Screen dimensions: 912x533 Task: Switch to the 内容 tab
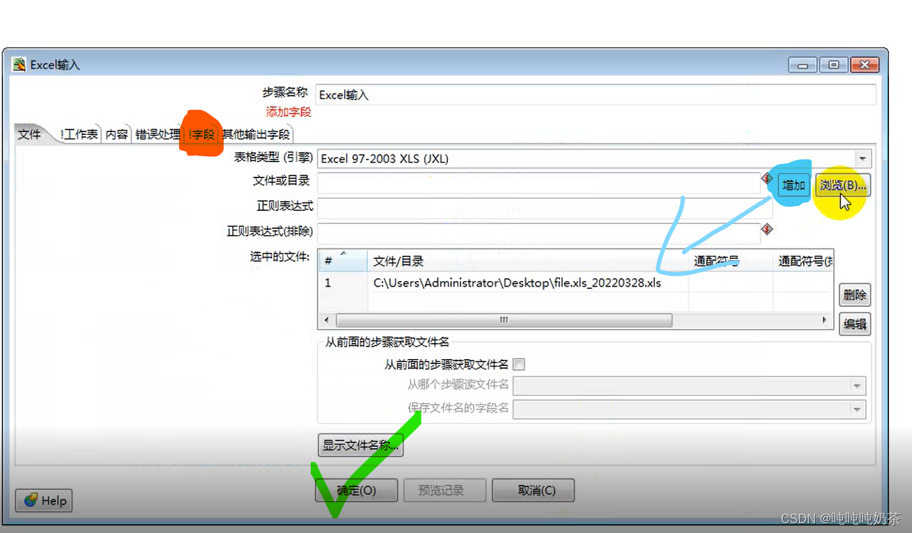(117, 134)
